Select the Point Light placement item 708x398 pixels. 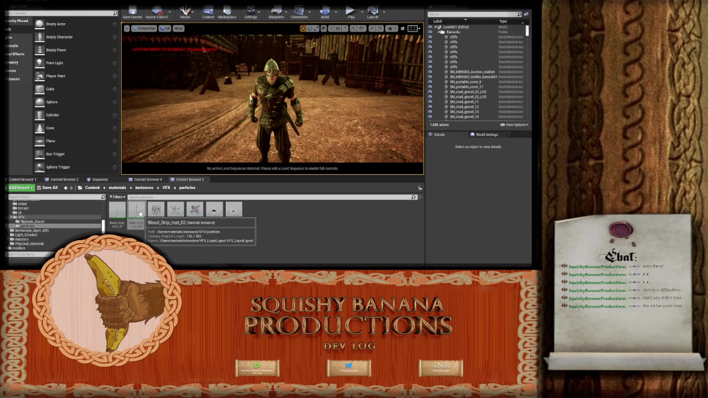pyautogui.click(x=76, y=63)
